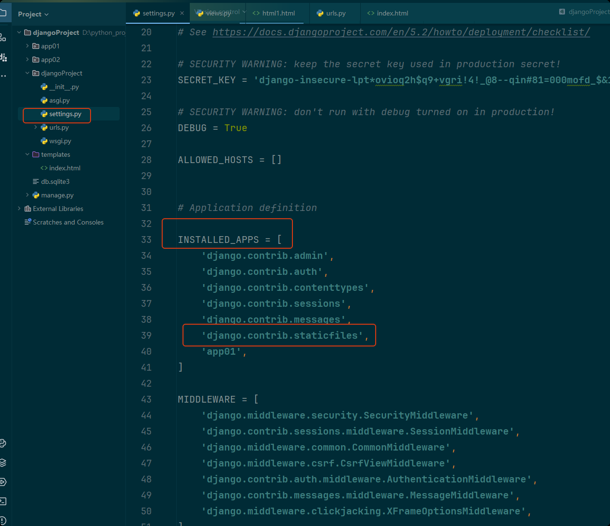Select urls.py in the project tree
The height and width of the screenshot is (526, 610).
(59, 127)
